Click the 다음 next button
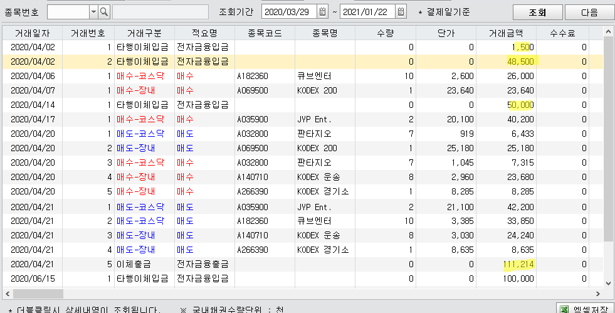This screenshot has height=313, width=615. click(589, 12)
